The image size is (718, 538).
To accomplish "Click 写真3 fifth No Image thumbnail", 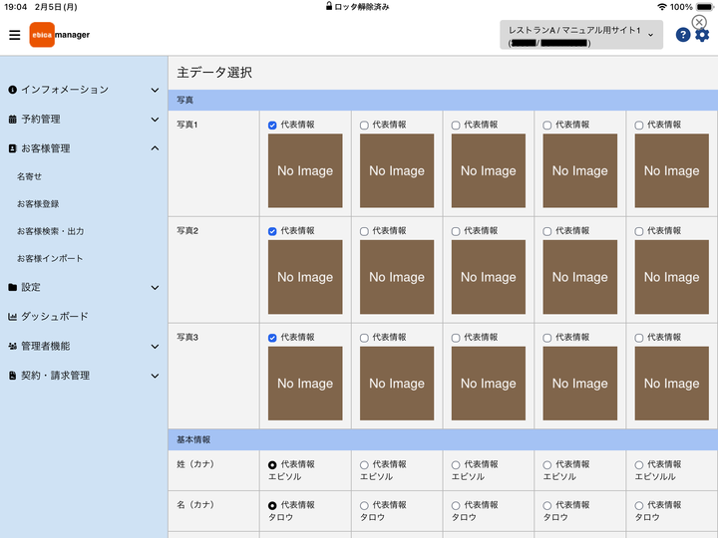I will click(672, 384).
